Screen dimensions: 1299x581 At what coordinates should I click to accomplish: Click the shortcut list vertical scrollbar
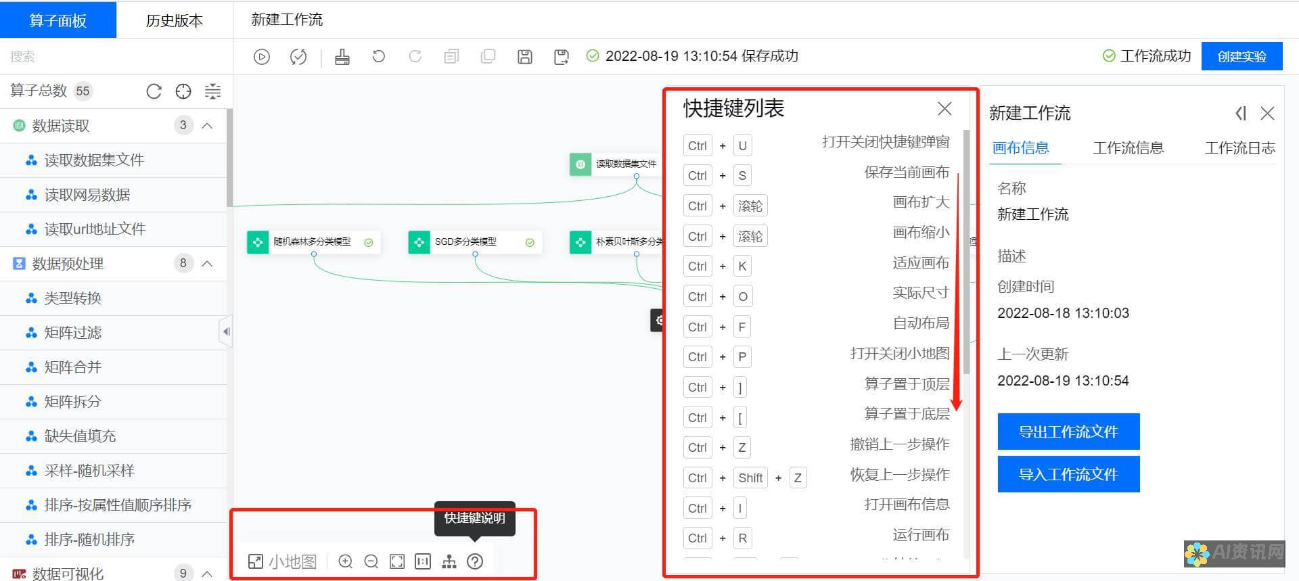[967, 250]
